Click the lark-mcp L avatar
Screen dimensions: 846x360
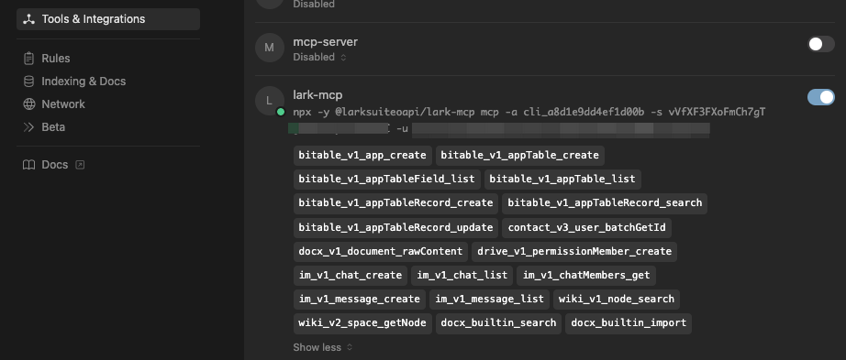click(x=269, y=100)
